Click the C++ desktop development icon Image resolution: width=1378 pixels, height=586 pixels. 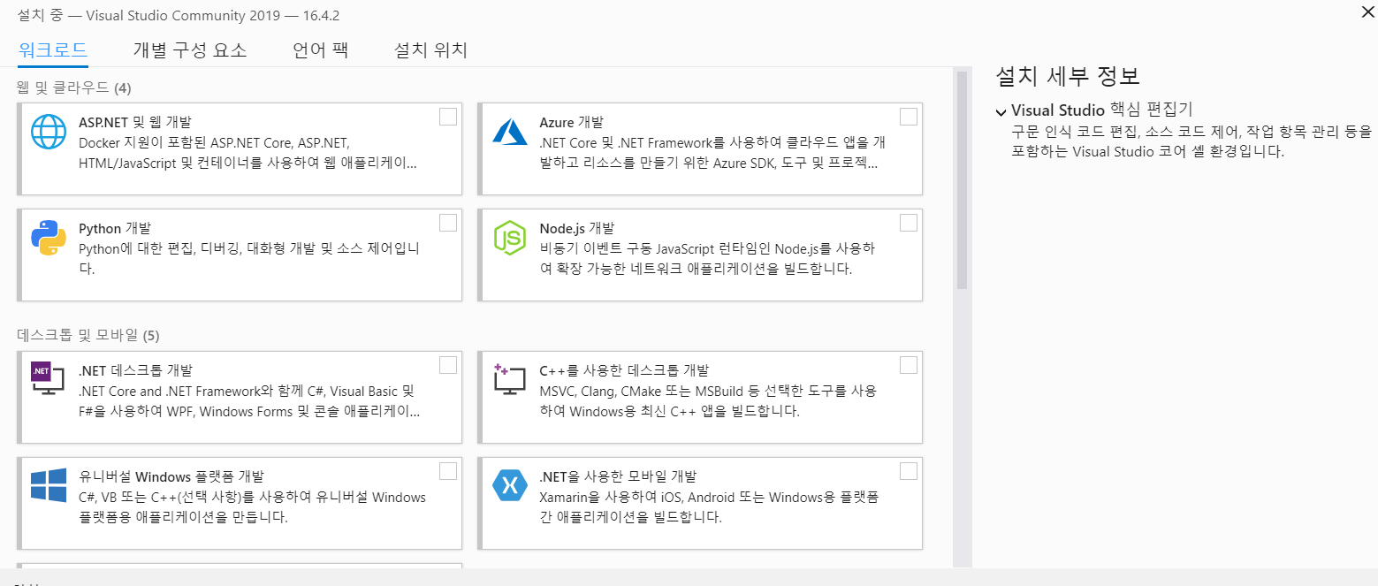coord(510,379)
